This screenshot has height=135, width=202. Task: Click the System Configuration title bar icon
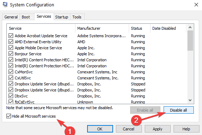5,5
